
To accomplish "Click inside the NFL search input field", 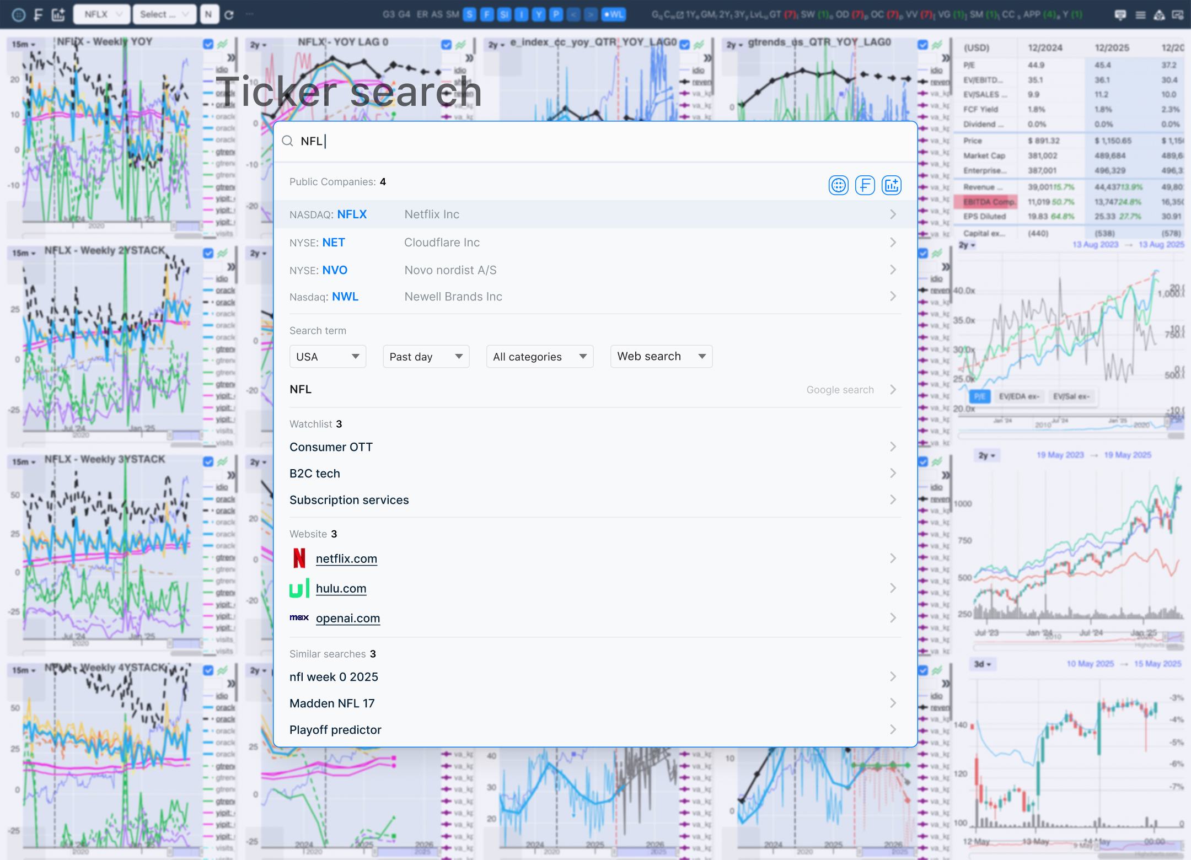I will pos(595,141).
